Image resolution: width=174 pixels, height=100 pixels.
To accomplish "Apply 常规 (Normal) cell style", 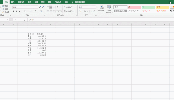I will (x=120, y=7).
